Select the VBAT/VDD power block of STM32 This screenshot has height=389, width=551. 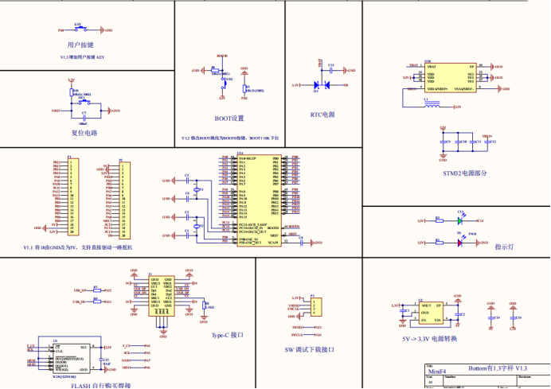point(451,78)
